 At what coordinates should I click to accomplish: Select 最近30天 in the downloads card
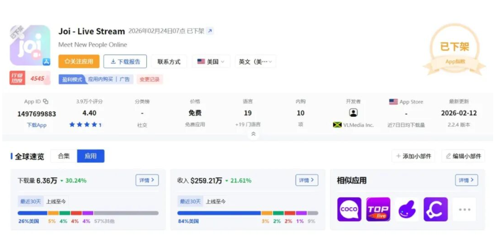[30, 201]
